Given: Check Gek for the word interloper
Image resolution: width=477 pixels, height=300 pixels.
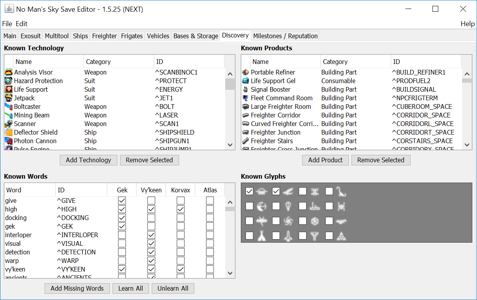Looking at the screenshot, I should tap(122, 235).
